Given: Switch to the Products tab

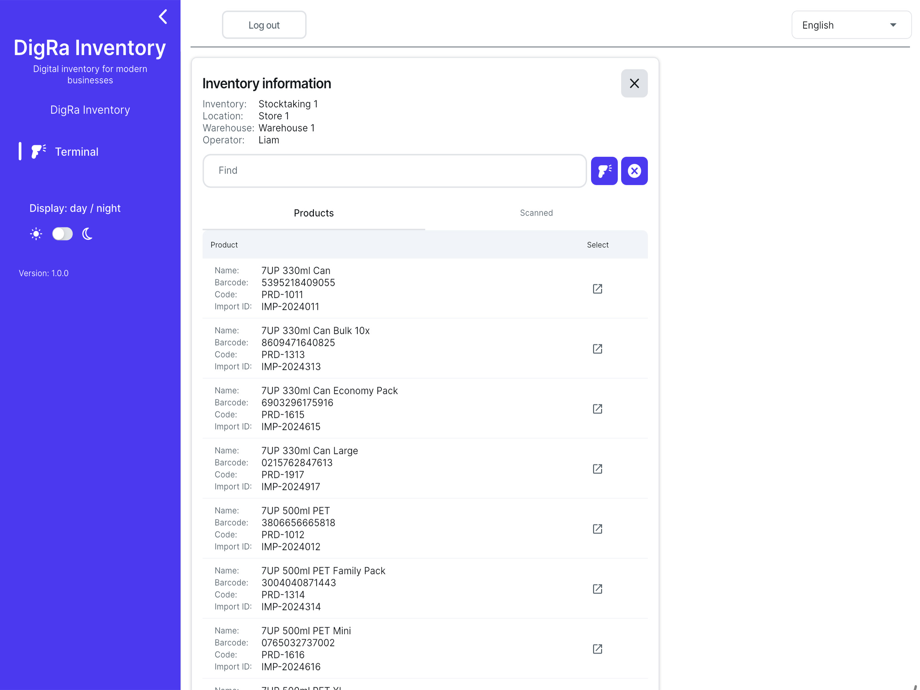Looking at the screenshot, I should [314, 213].
